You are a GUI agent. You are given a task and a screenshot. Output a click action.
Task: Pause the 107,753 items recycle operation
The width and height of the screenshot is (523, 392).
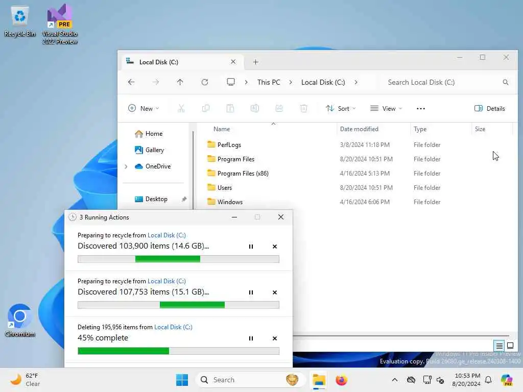pyautogui.click(x=251, y=292)
